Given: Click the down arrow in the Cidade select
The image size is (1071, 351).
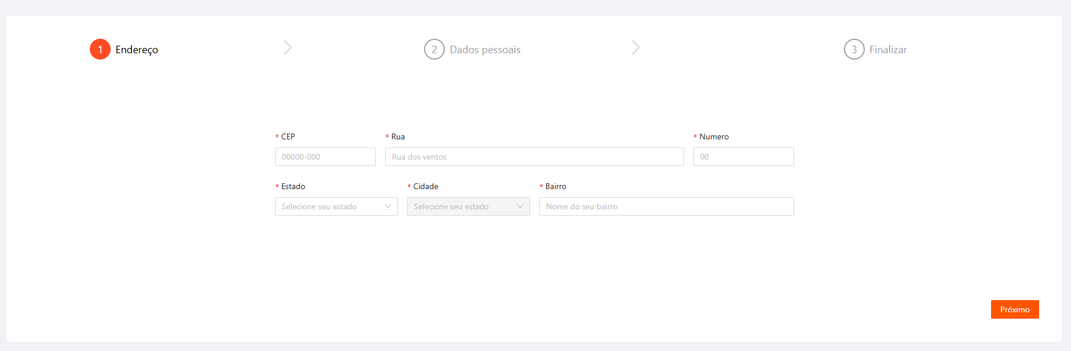Looking at the screenshot, I should tap(520, 206).
